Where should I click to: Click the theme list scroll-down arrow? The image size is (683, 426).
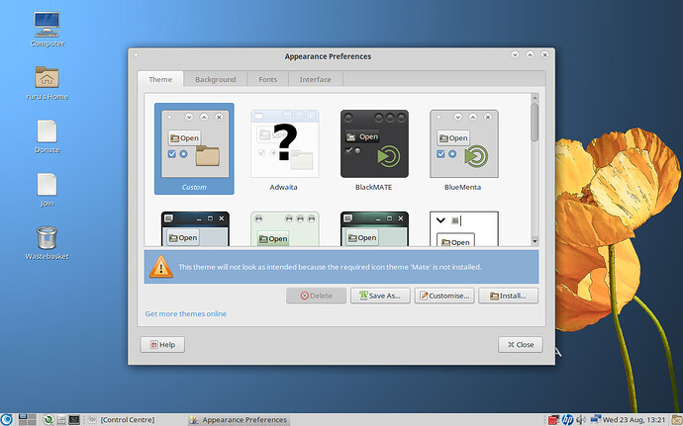click(x=535, y=241)
